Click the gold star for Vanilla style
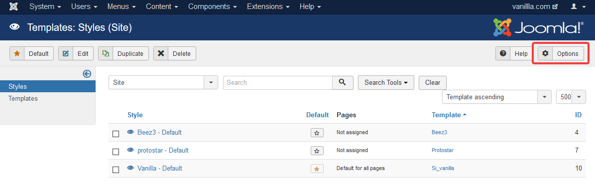The image size is (595, 192). pyautogui.click(x=317, y=169)
